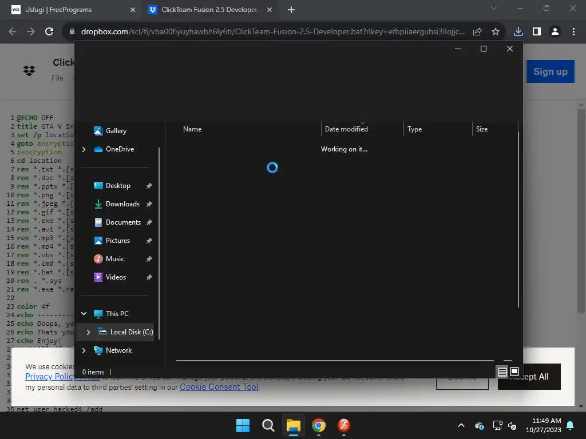Open the Cookie Consent Tool link
The height and width of the screenshot is (439, 586).
[219, 387]
